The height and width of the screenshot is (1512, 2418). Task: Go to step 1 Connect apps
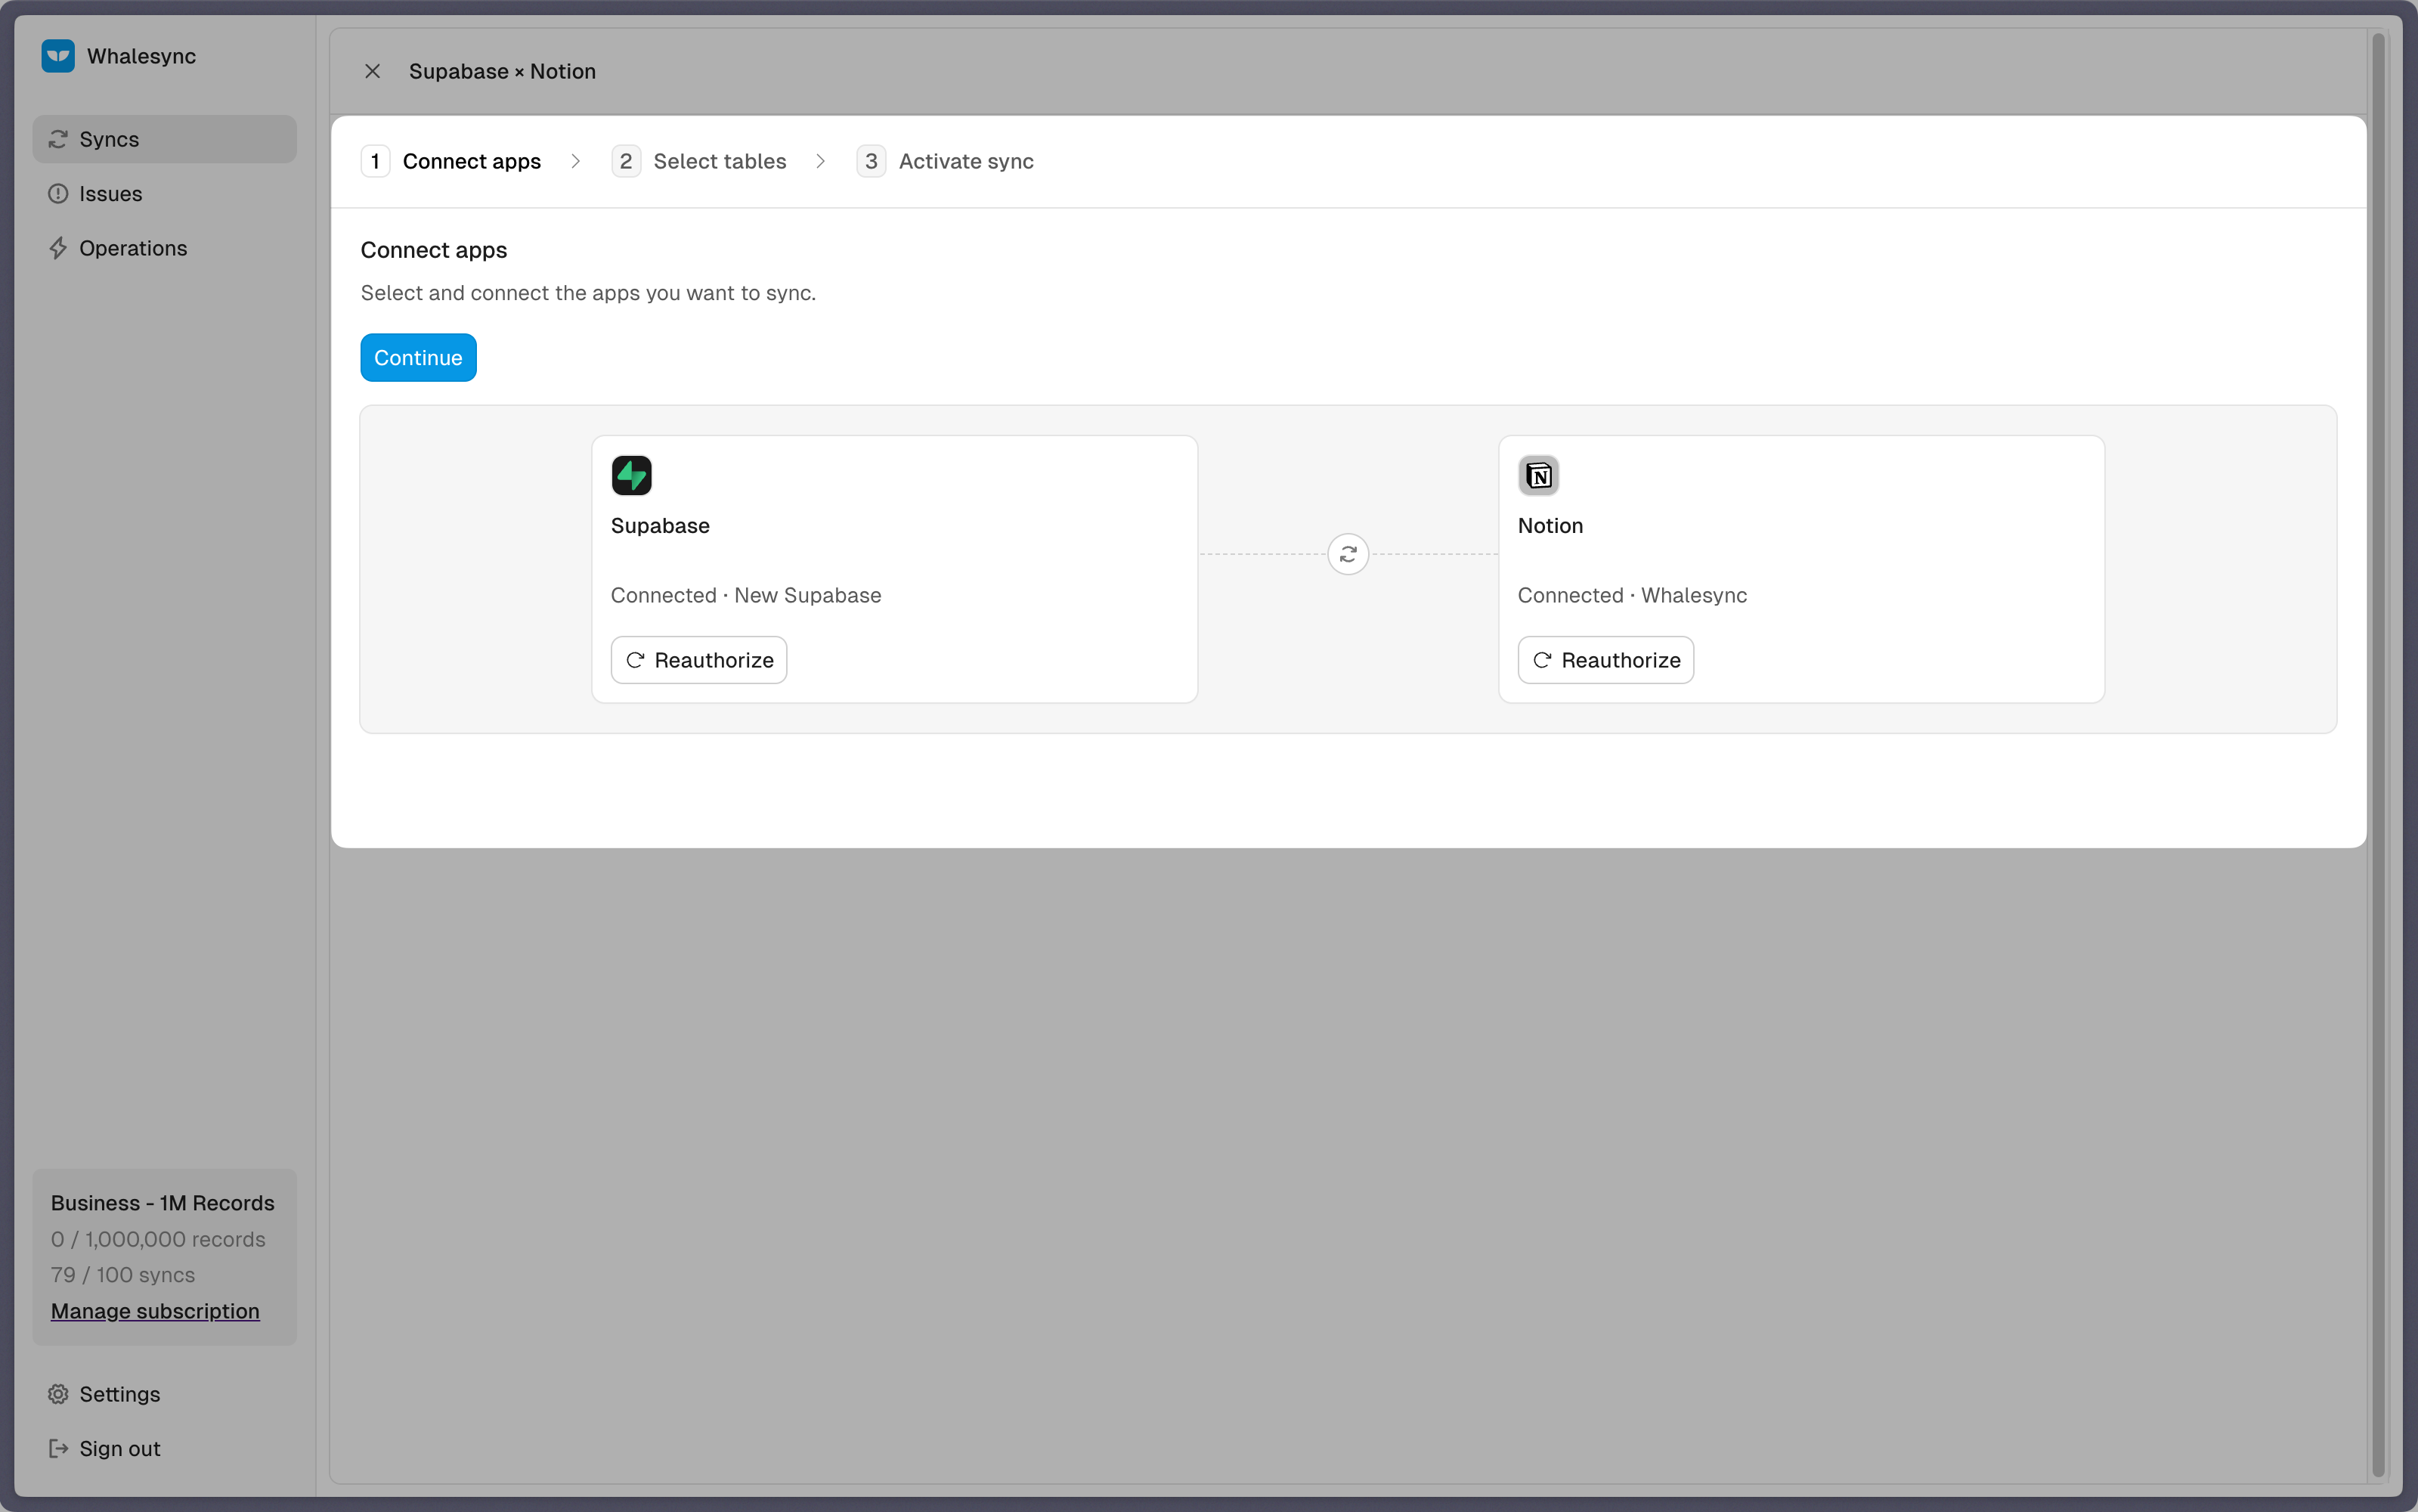click(450, 161)
